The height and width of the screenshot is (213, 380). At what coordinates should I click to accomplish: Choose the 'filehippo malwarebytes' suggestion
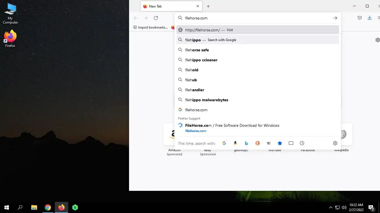[x=258, y=100]
